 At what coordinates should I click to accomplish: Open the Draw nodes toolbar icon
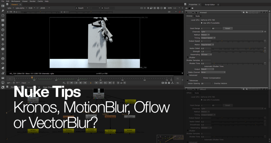(x=3, y=11)
